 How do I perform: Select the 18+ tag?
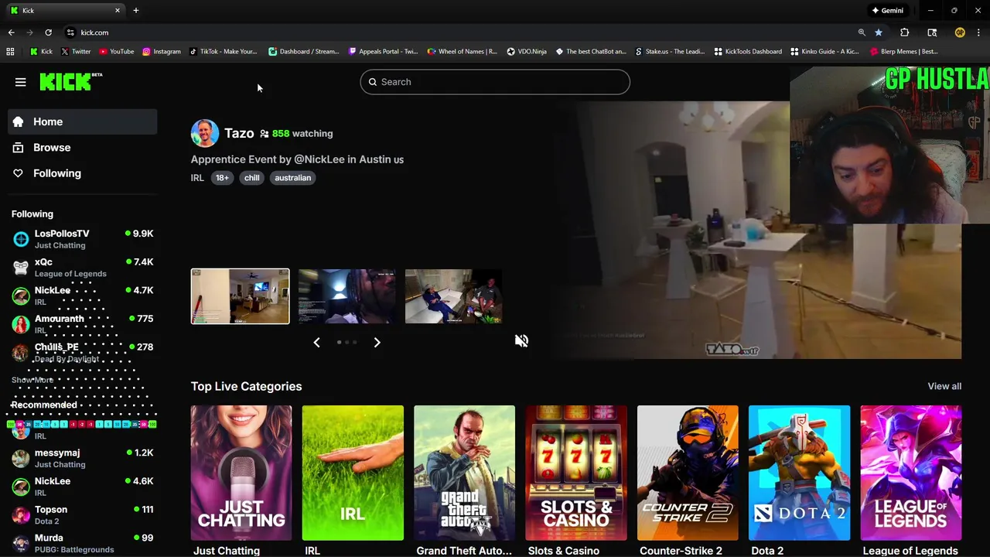point(222,178)
